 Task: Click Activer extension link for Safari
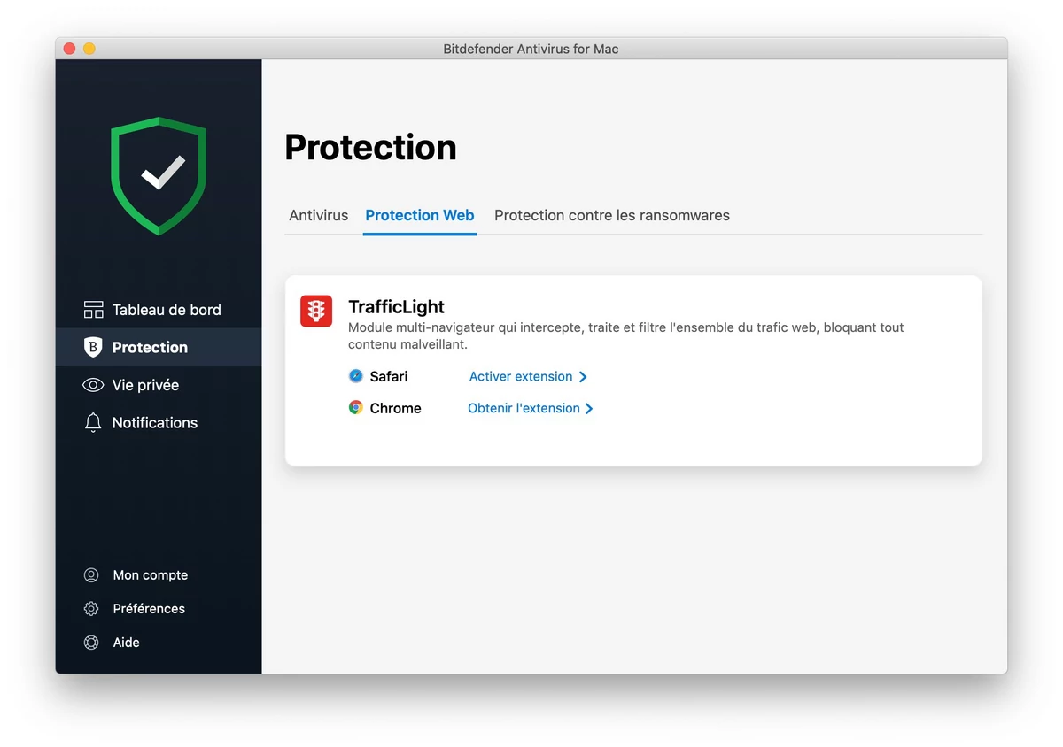[x=521, y=376]
